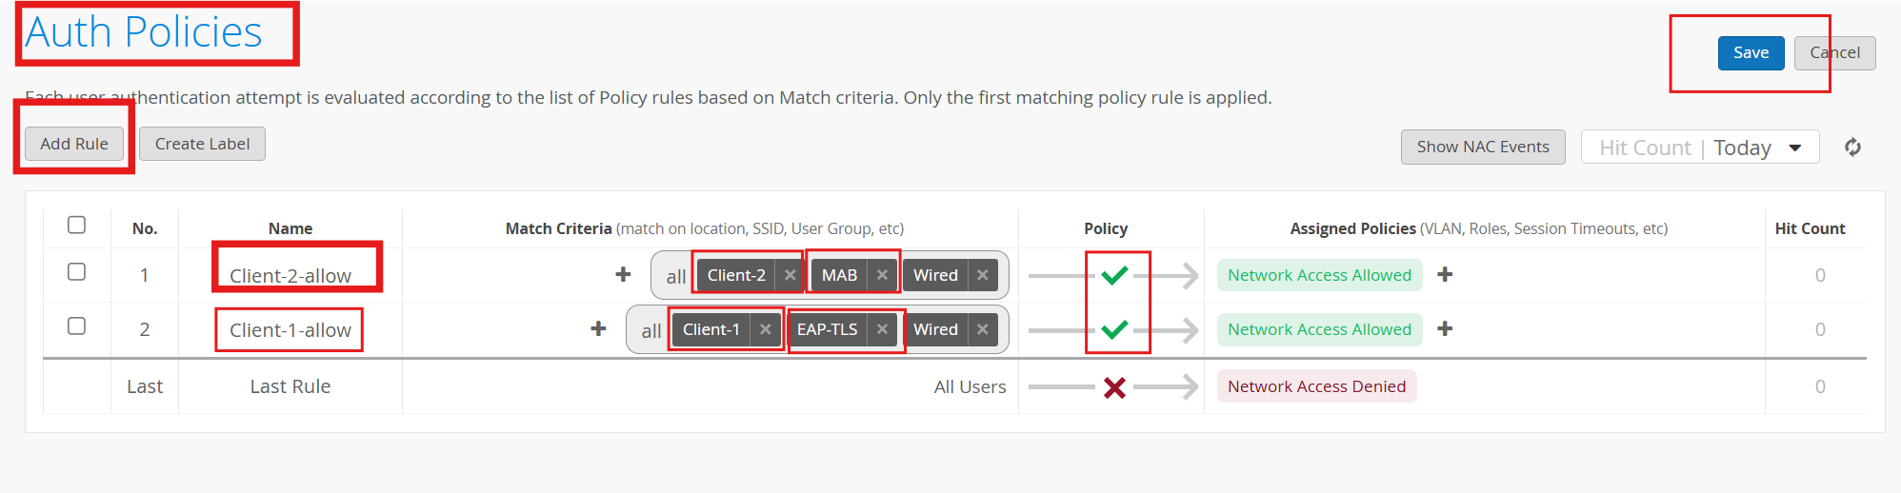The image size is (1901, 493).
Task: Add assigned policy to Client-1-allow rule
Action: (x=1445, y=328)
